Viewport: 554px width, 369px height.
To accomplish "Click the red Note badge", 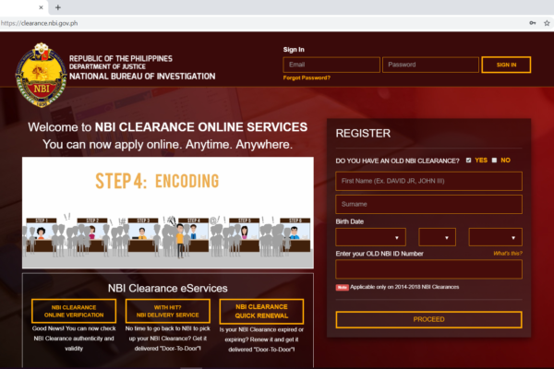I will pyautogui.click(x=342, y=288).
